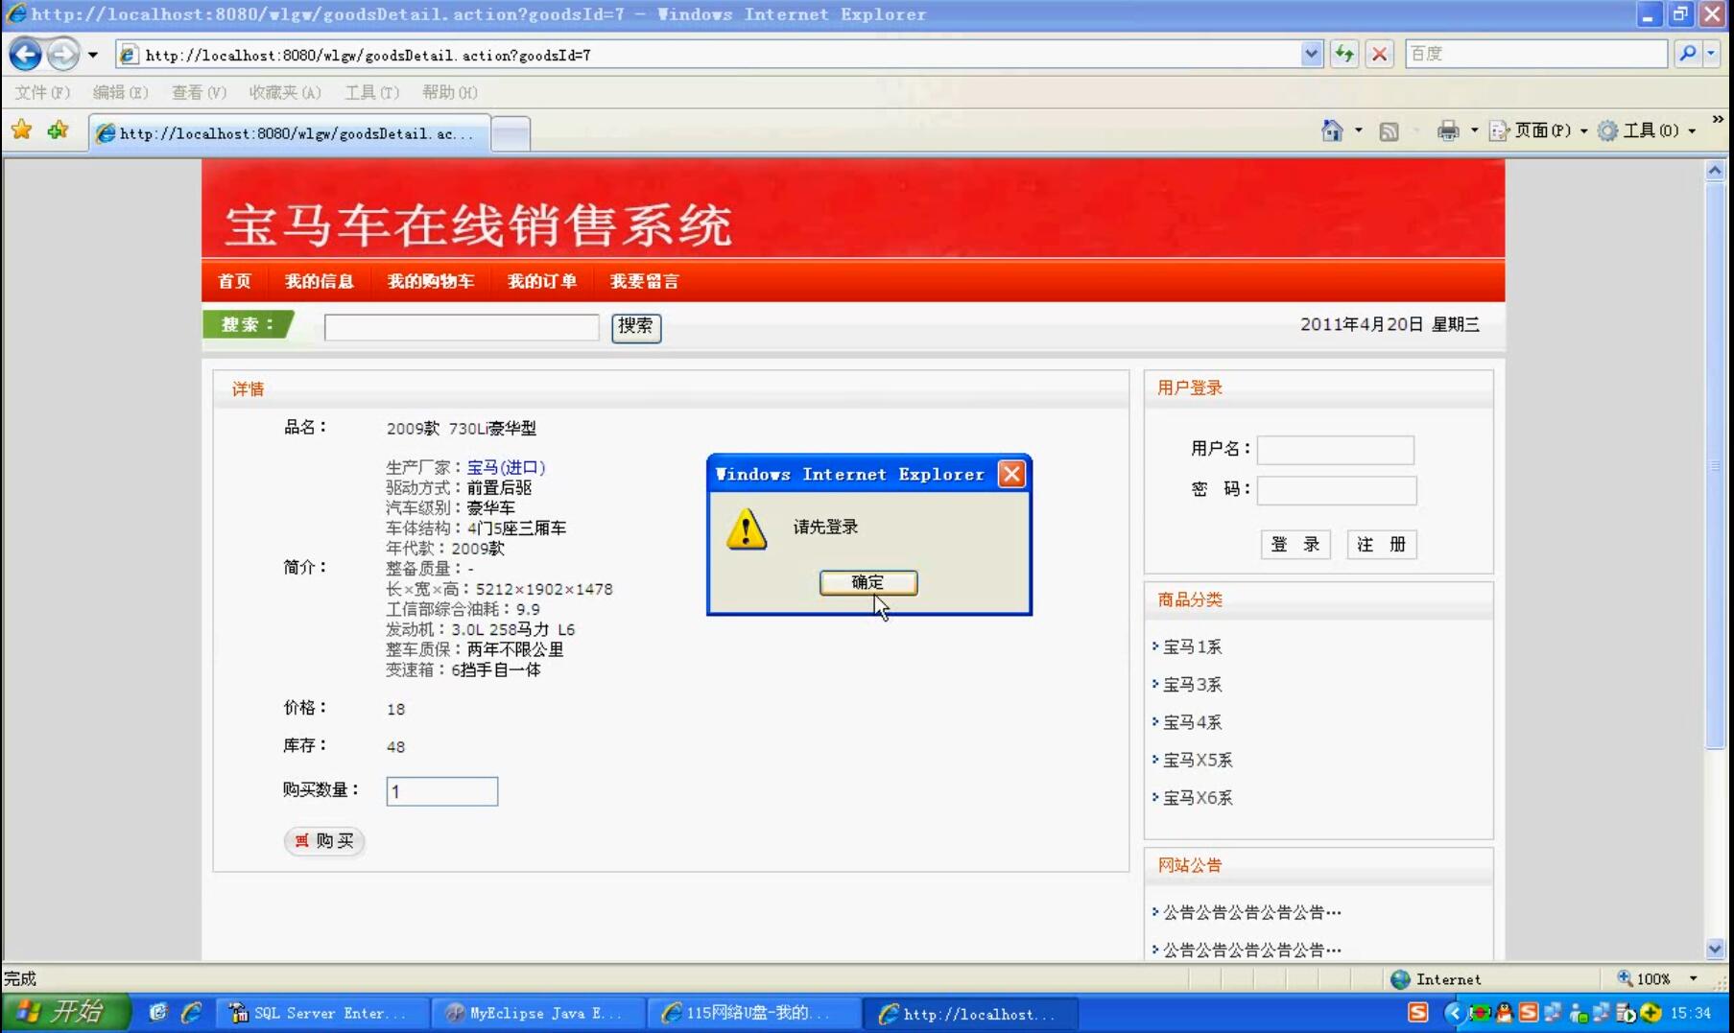Image resolution: width=1734 pixels, height=1033 pixels.
Task: Open the 宝马4系 category
Action: (1193, 722)
